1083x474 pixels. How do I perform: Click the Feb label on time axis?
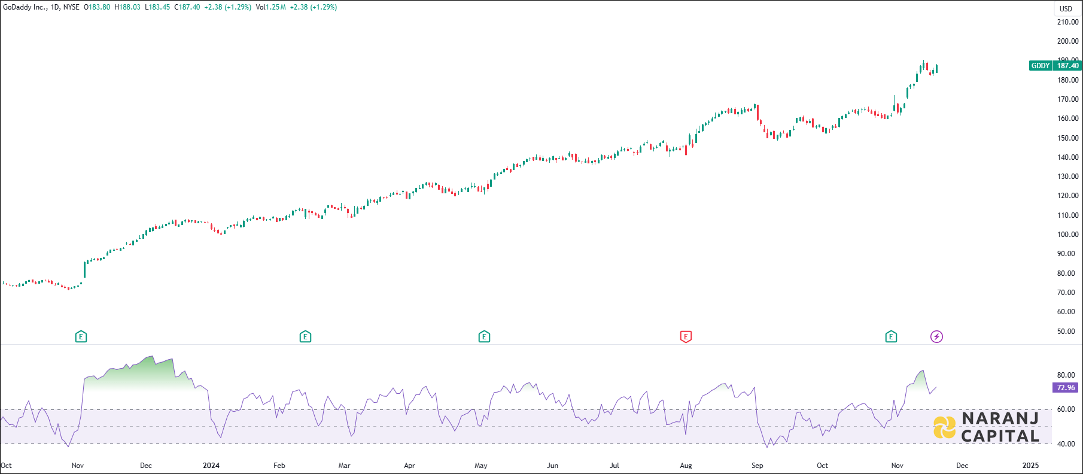[279, 466]
